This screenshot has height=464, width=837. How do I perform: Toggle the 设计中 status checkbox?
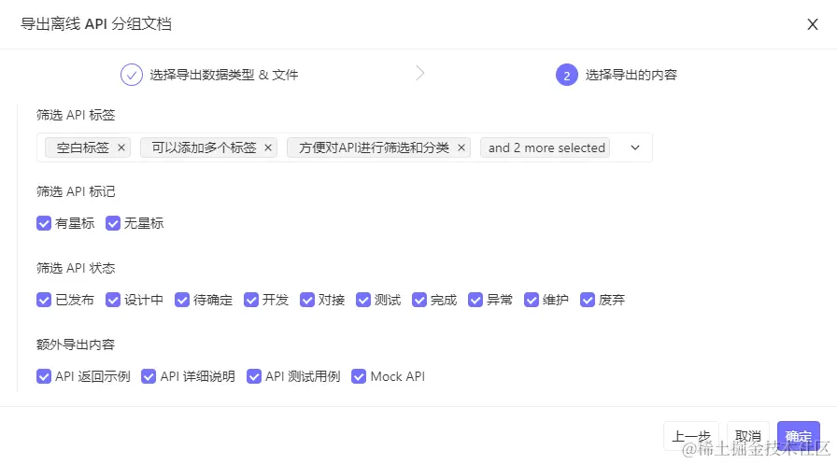pyautogui.click(x=113, y=300)
